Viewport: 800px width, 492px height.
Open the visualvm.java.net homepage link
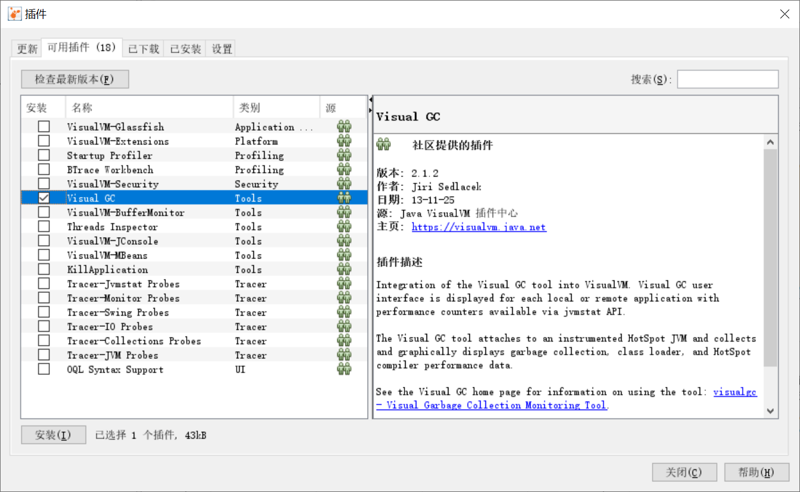point(479,227)
